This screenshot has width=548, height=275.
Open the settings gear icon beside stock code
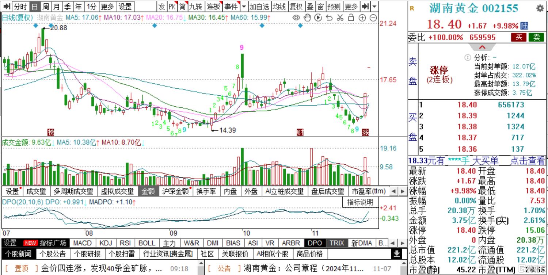[x=539, y=9]
